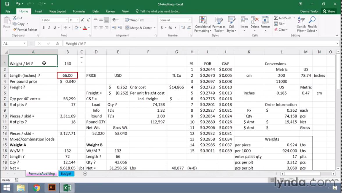Viewport: 342px width, 193px height.
Task: Apply the red font color swatch
Action: (85, 28)
